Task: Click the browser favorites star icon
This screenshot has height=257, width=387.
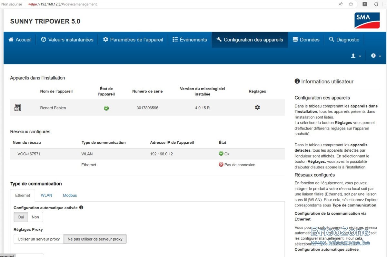Action: pyautogui.click(x=351, y=4)
